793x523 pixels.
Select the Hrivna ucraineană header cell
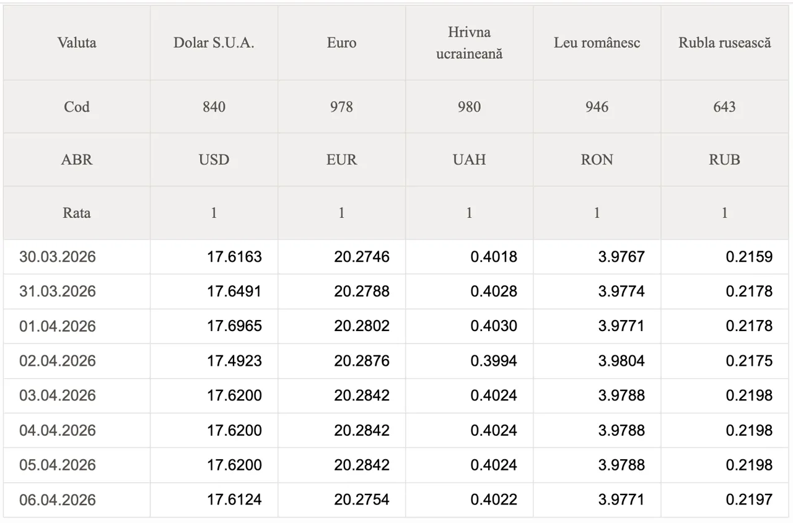469,43
